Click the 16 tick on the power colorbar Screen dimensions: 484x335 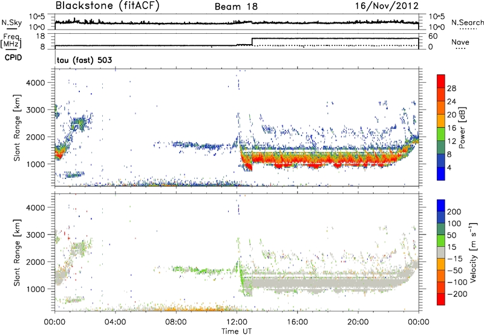451,128
